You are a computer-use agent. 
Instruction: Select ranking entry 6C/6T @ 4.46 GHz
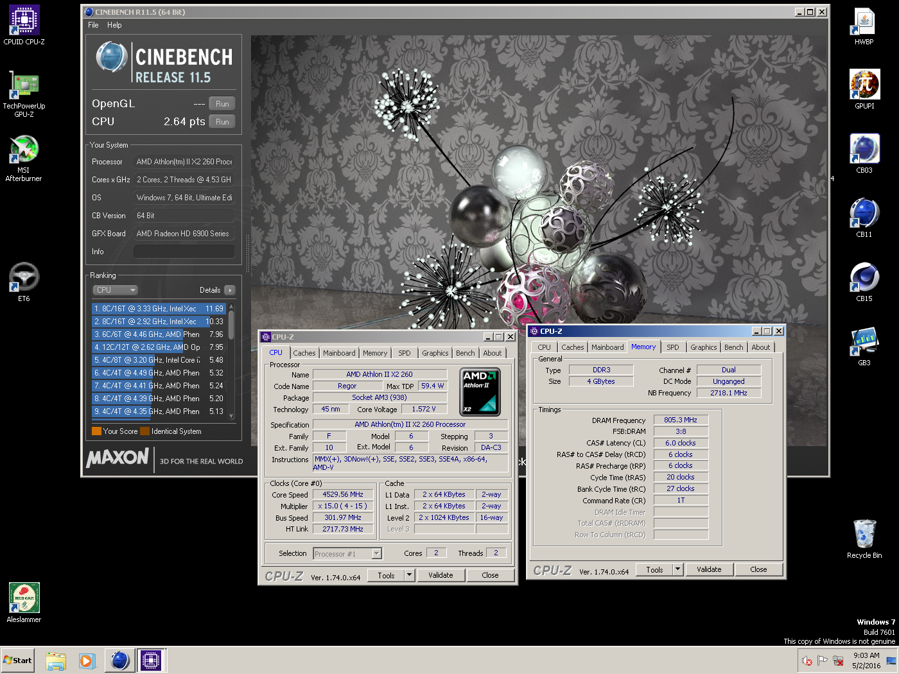click(x=159, y=334)
